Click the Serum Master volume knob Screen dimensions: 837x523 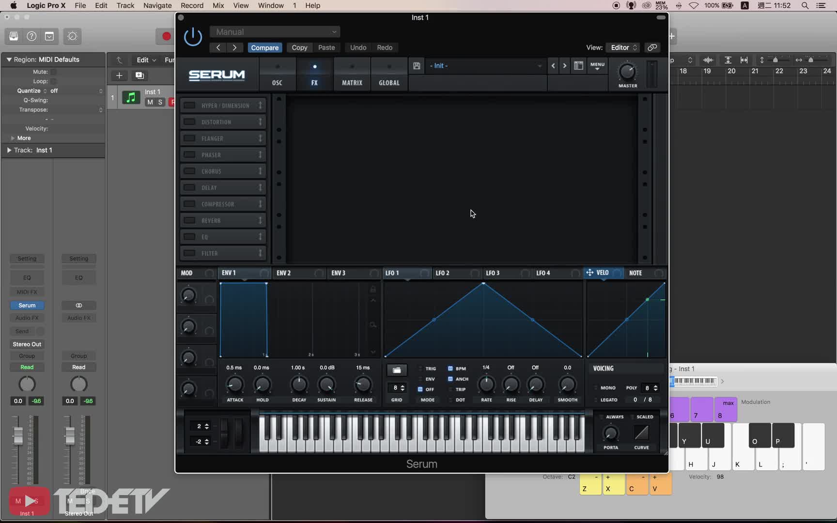click(627, 72)
